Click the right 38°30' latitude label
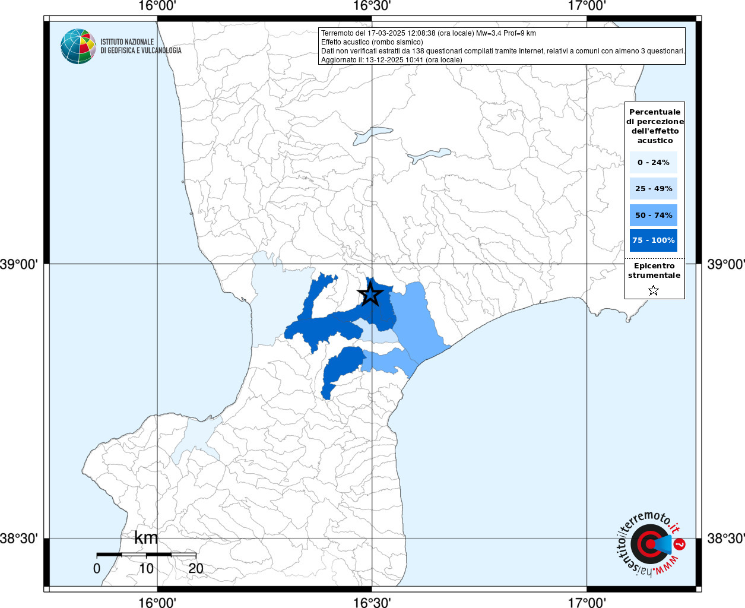 point(726,539)
